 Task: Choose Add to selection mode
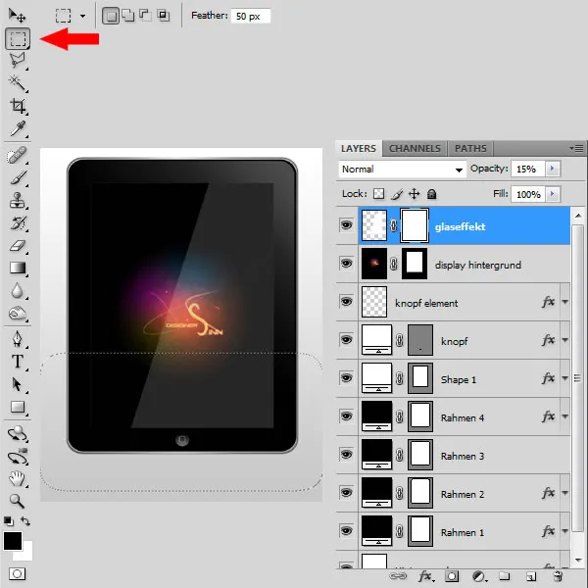pyautogui.click(x=128, y=16)
